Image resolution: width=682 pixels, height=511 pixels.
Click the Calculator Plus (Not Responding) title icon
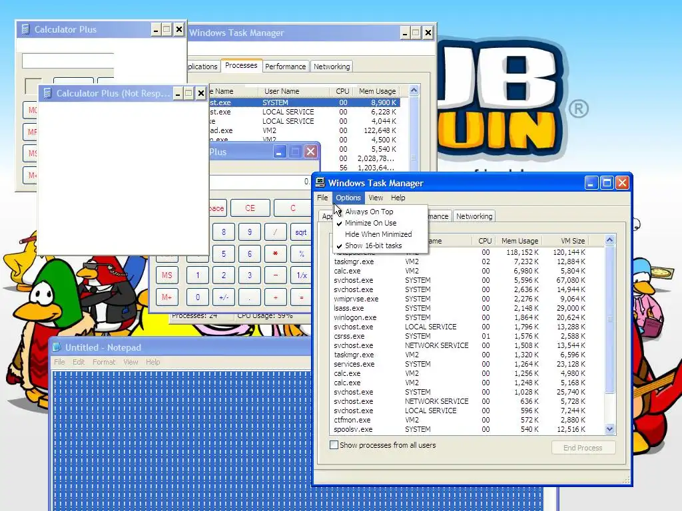pyautogui.click(x=47, y=93)
